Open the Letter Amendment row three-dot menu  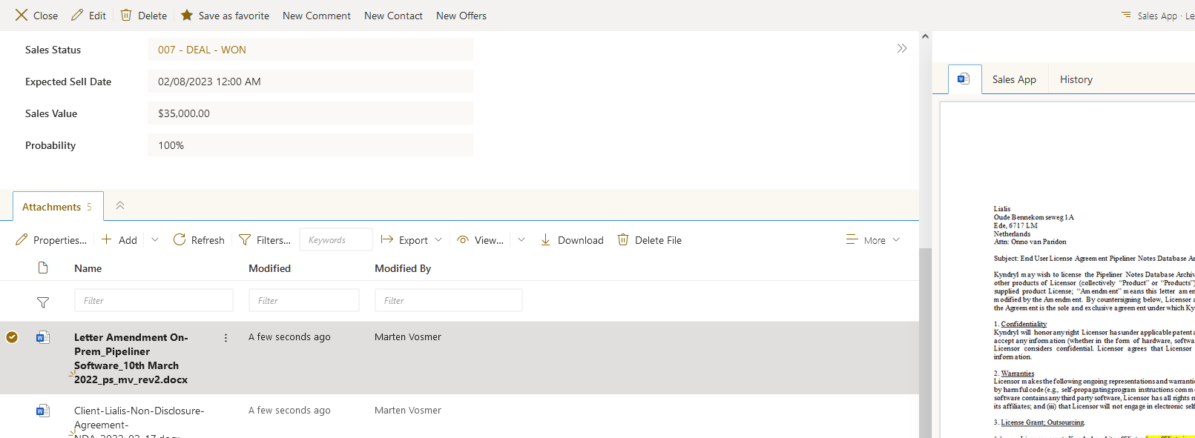[225, 337]
